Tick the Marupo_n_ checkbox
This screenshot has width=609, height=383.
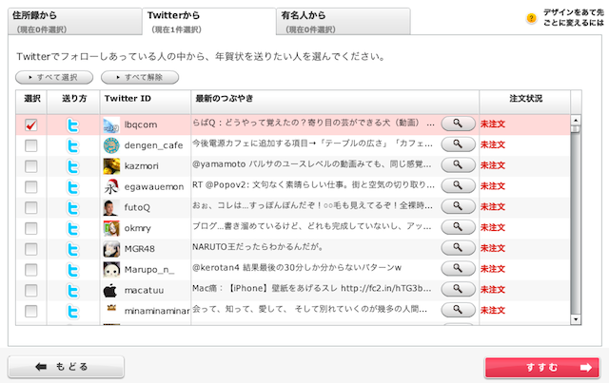[x=31, y=270]
